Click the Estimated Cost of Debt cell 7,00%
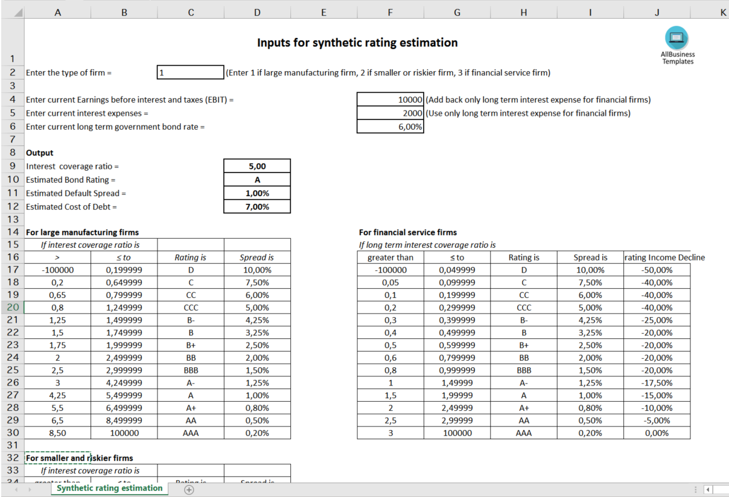 (x=257, y=207)
